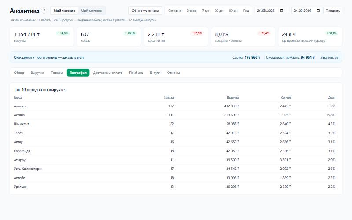Image resolution: width=352 pixels, height=220 pixels.
Task: Click the 177 orders cell
Action: pyautogui.click(x=171, y=106)
